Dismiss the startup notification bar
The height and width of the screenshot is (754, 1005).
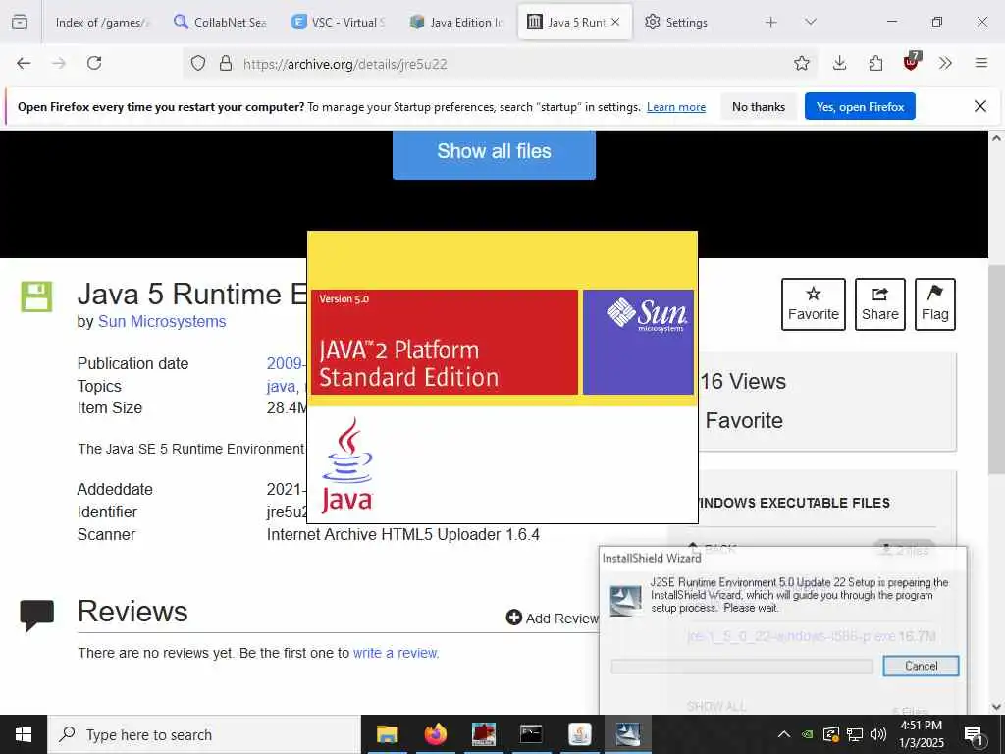[x=980, y=106]
